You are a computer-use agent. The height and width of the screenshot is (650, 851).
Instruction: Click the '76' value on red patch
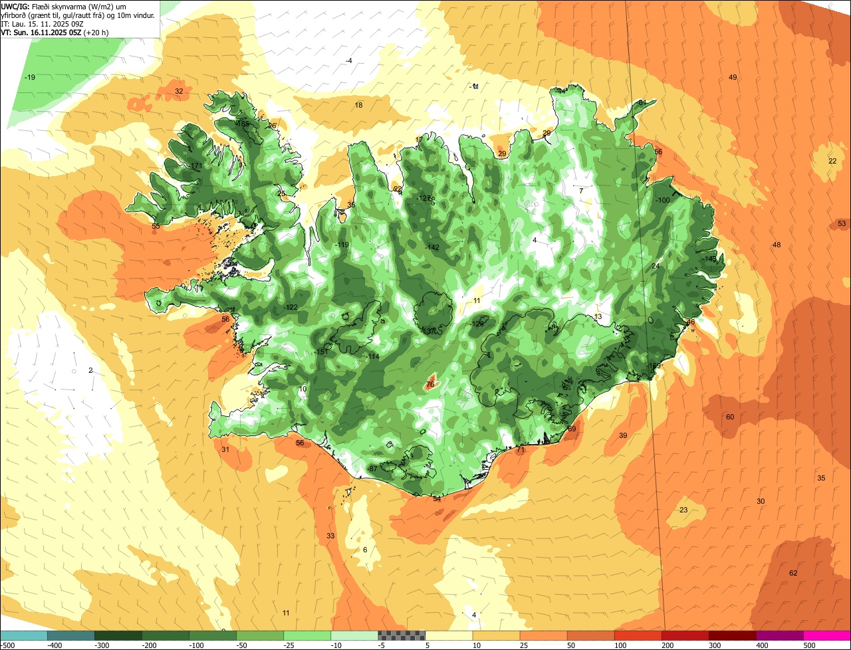(430, 385)
